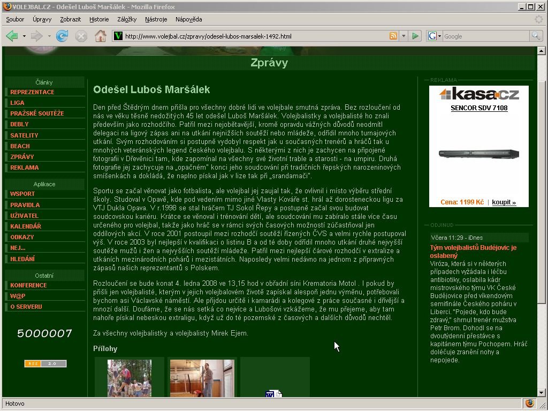Open the ODKAZY link
Viewport: 548px width, 411px height.
22,237
